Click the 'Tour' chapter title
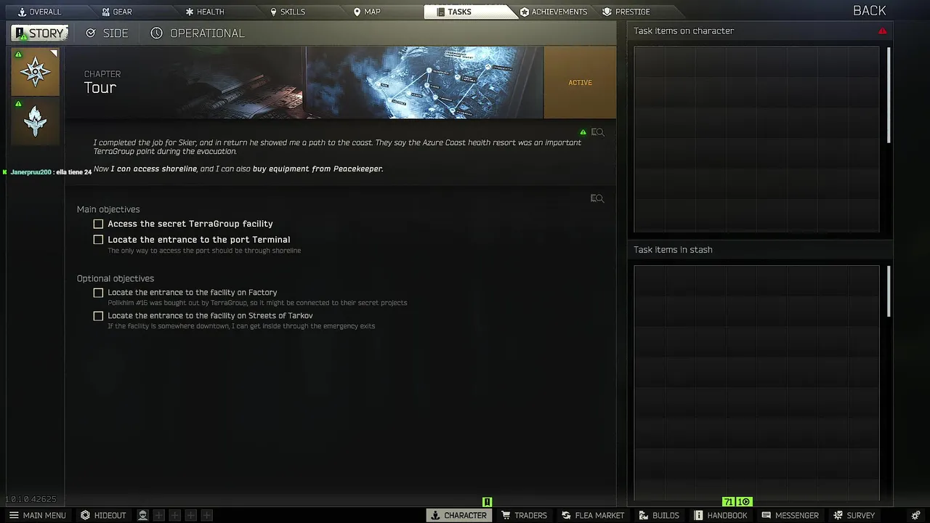 pyautogui.click(x=100, y=88)
